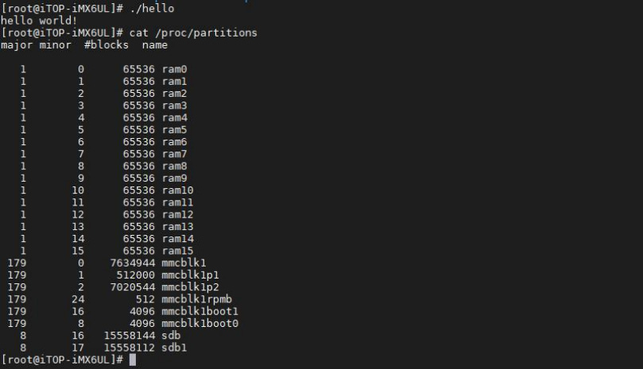Click the mmcblk1rpmb entry
The height and width of the screenshot is (369, 643).
coord(197,299)
